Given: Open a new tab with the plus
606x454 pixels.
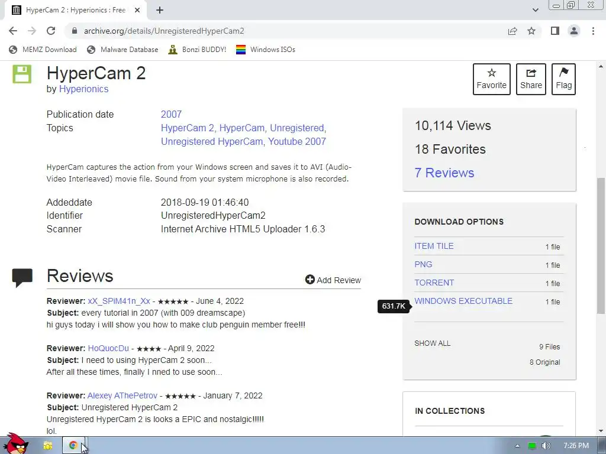Looking at the screenshot, I should (160, 11).
